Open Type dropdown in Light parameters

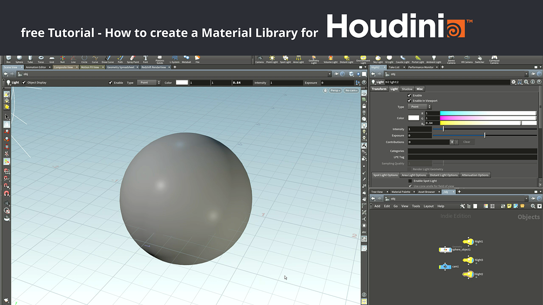(419, 107)
